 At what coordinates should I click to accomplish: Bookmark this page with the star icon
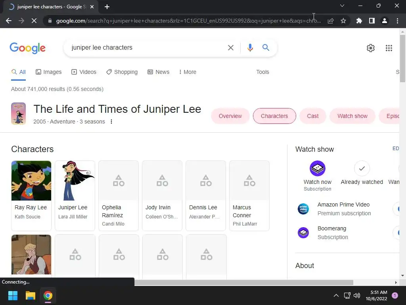tap(343, 21)
